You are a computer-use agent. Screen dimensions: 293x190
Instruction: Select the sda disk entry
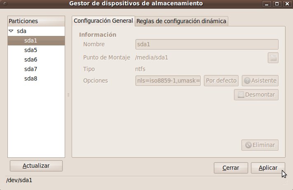pyautogui.click(x=36, y=31)
